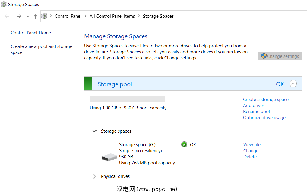Go up one level with the Up arrow
The height and width of the screenshot is (196, 307).
tap(36, 16)
